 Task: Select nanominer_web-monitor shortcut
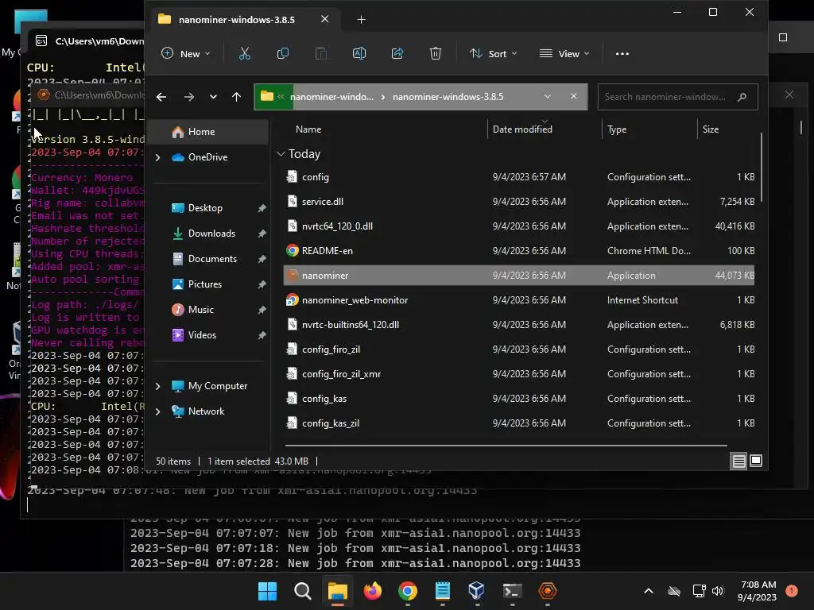[x=518, y=300]
